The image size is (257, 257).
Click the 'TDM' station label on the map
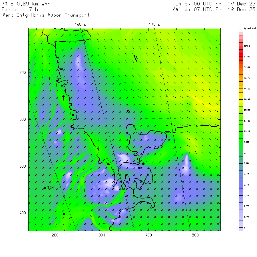(x=51, y=188)
